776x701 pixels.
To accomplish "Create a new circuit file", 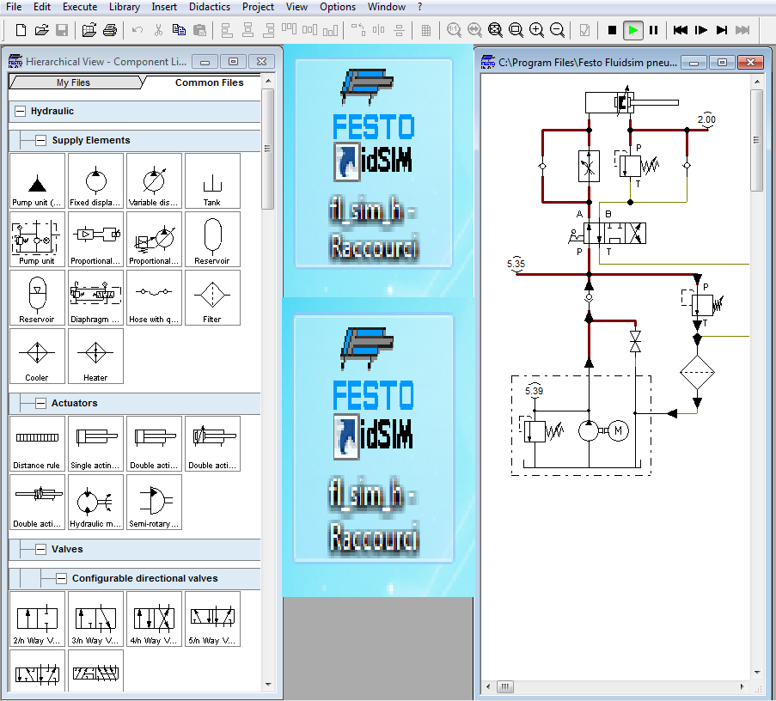I will point(21,30).
